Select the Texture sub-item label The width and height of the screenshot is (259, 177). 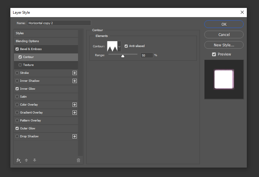[x=28, y=65]
